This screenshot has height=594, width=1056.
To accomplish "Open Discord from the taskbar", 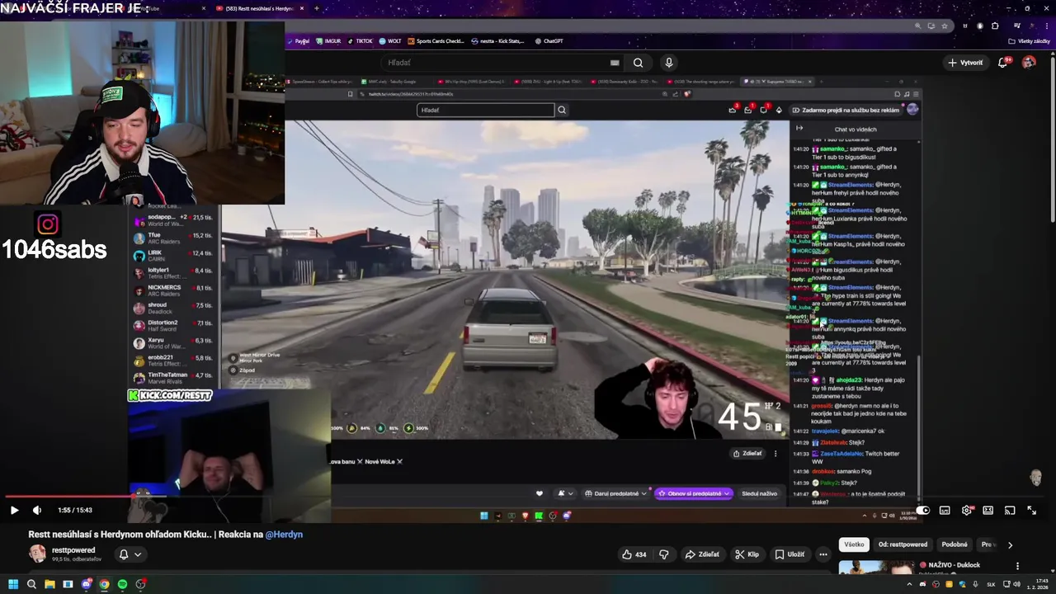I will tap(86, 584).
